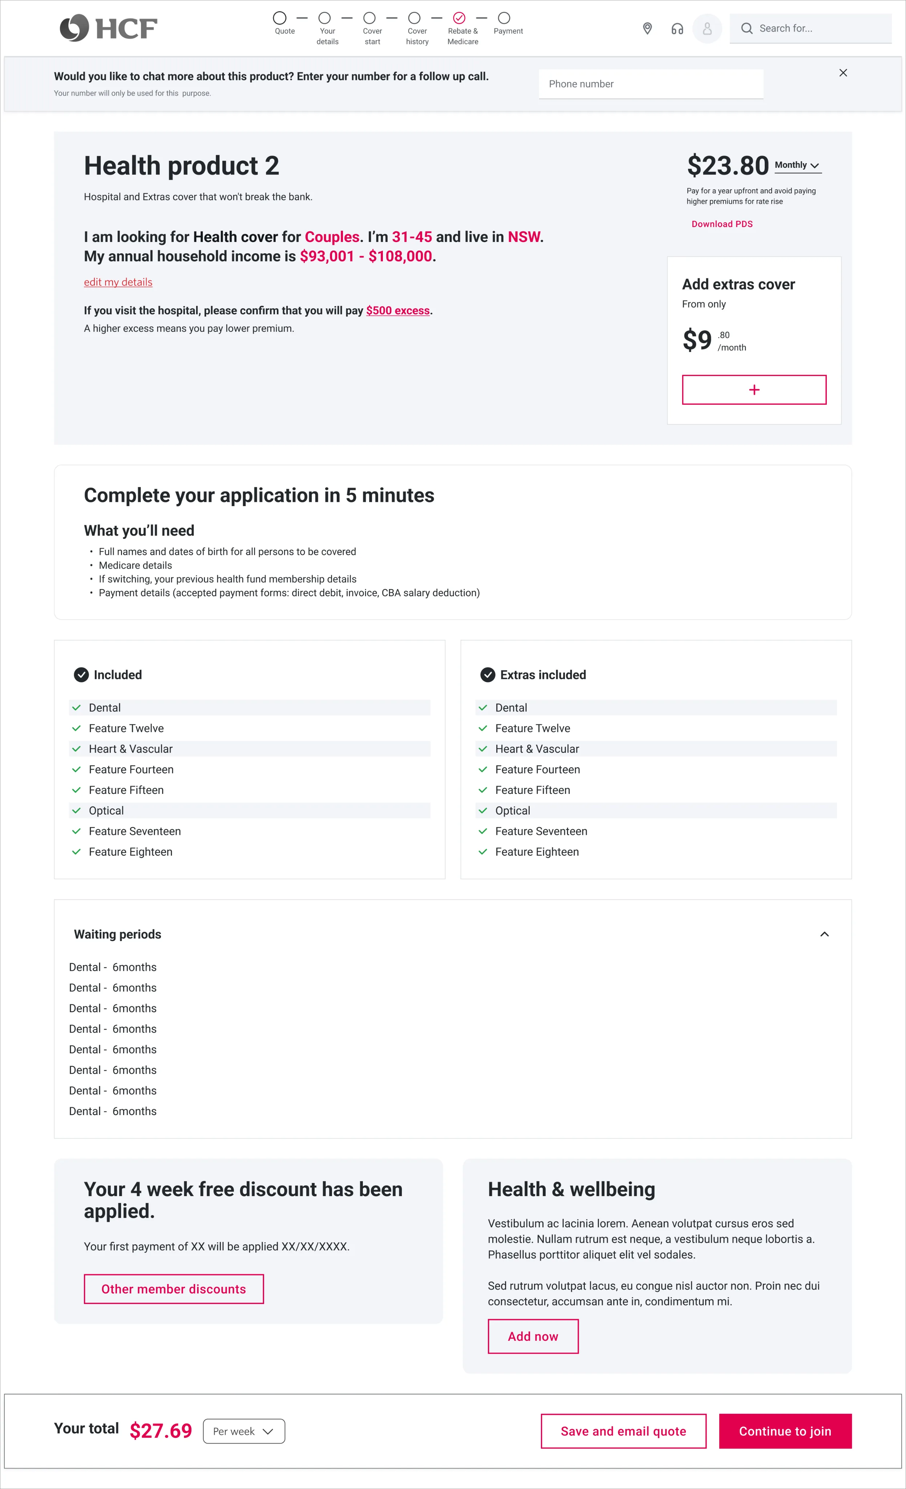906x1489 pixels.
Task: Click the edit my details link
Action: [118, 282]
